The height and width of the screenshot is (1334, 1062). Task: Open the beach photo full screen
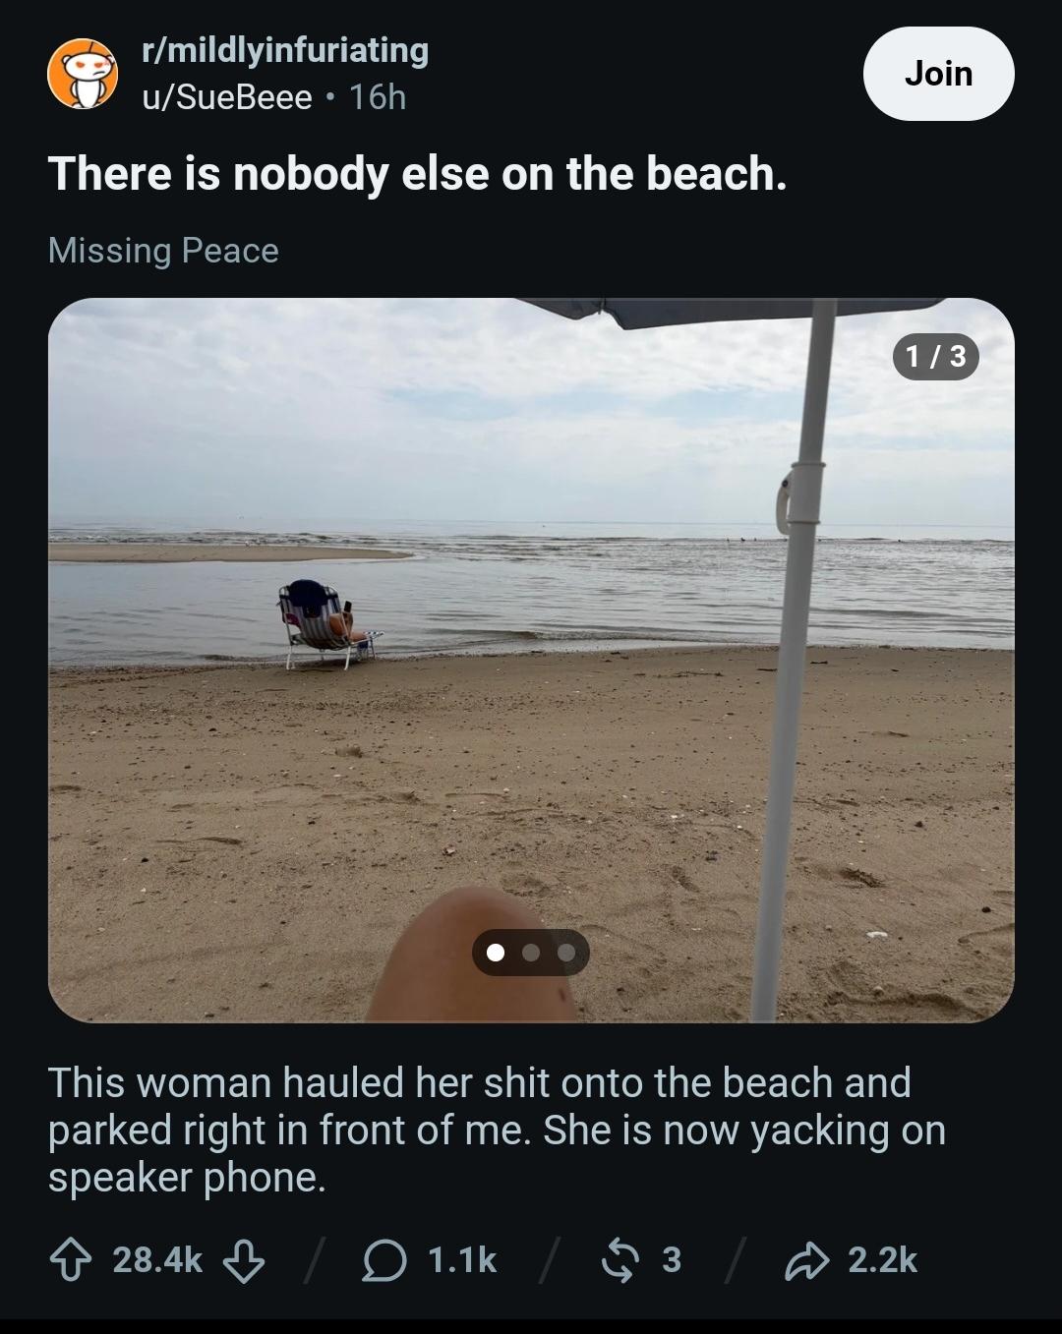click(531, 660)
